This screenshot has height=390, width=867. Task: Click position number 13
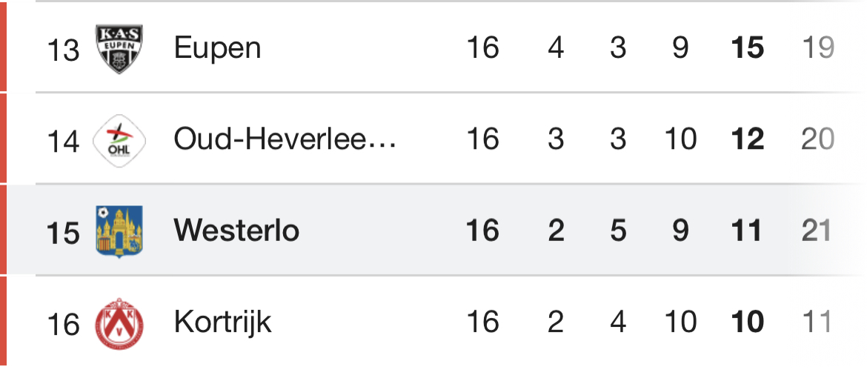(62, 50)
